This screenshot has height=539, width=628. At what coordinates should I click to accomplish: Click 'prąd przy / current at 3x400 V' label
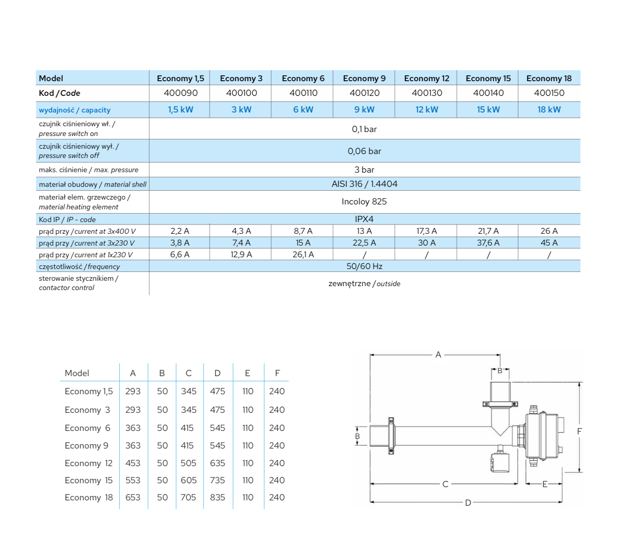click(x=88, y=231)
